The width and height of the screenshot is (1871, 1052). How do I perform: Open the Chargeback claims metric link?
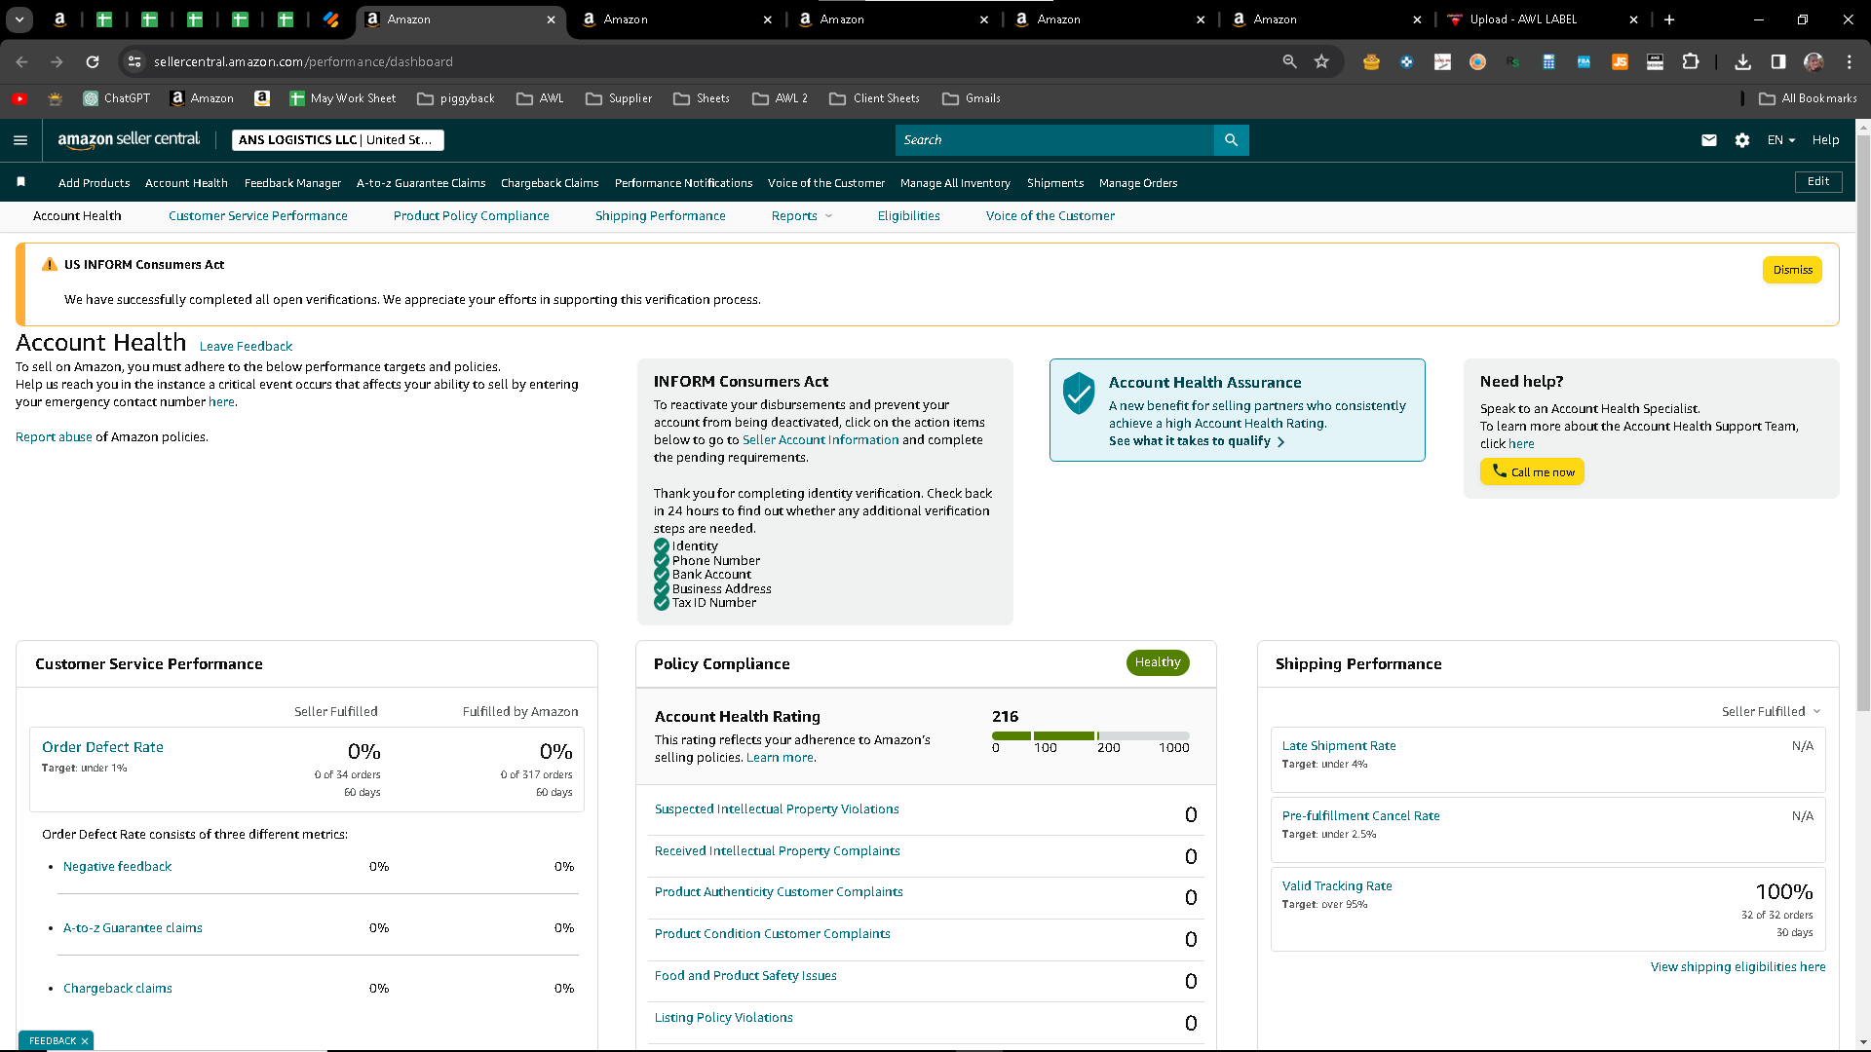click(117, 989)
